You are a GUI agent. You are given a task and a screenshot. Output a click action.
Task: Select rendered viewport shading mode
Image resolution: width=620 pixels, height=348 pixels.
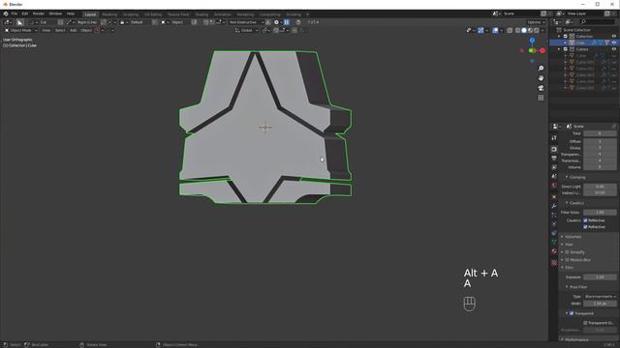[x=537, y=30]
